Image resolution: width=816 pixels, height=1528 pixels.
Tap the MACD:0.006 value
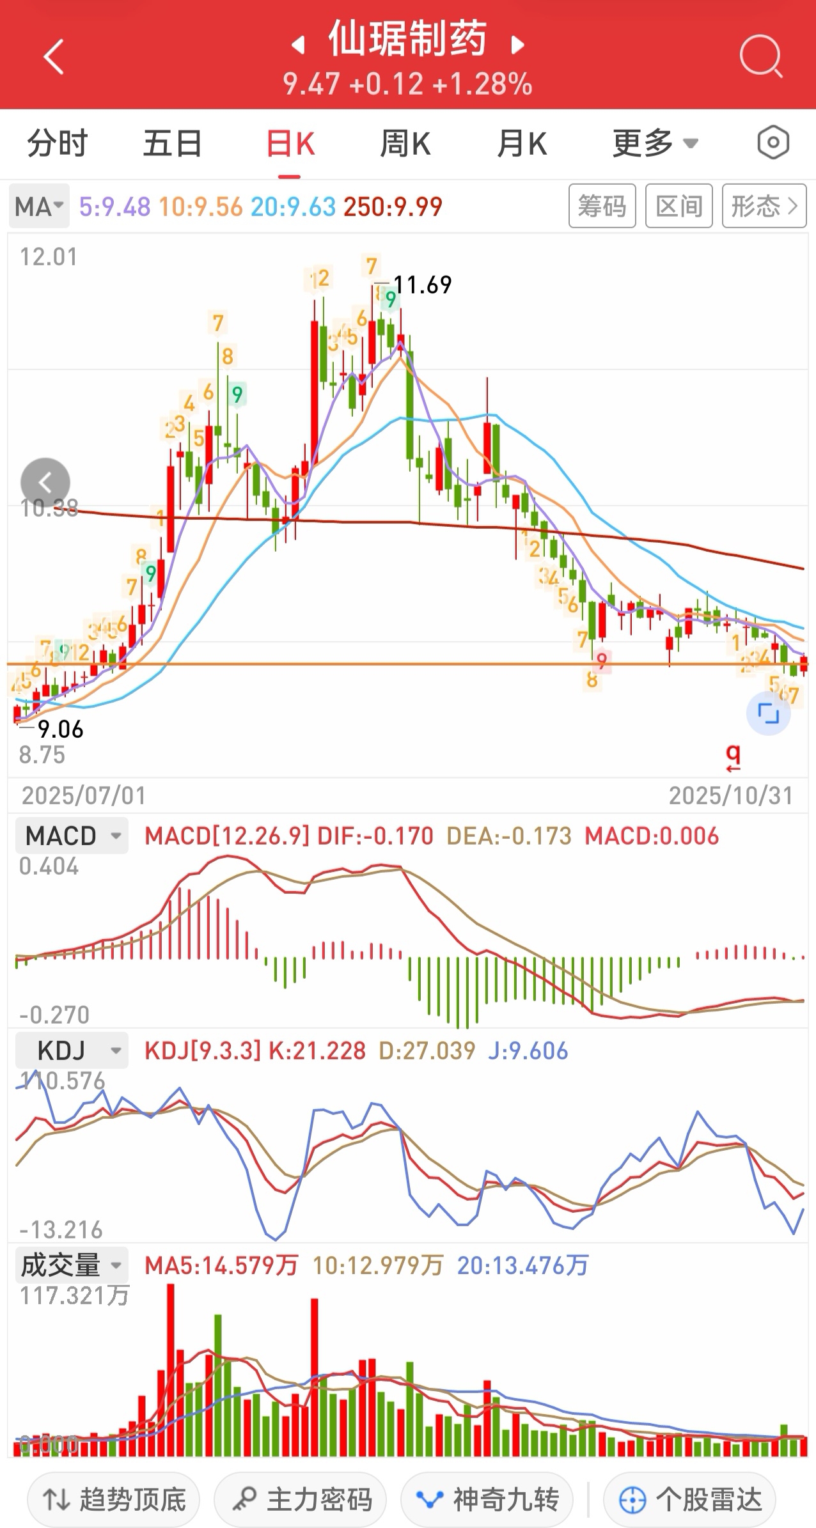pyautogui.click(x=652, y=836)
